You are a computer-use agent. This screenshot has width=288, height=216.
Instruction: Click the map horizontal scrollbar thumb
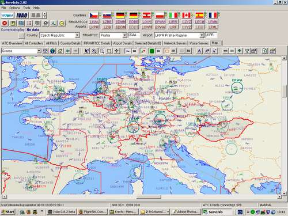(x=149, y=197)
